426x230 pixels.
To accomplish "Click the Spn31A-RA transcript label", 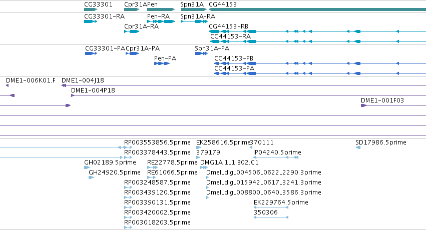I will [198, 16].
